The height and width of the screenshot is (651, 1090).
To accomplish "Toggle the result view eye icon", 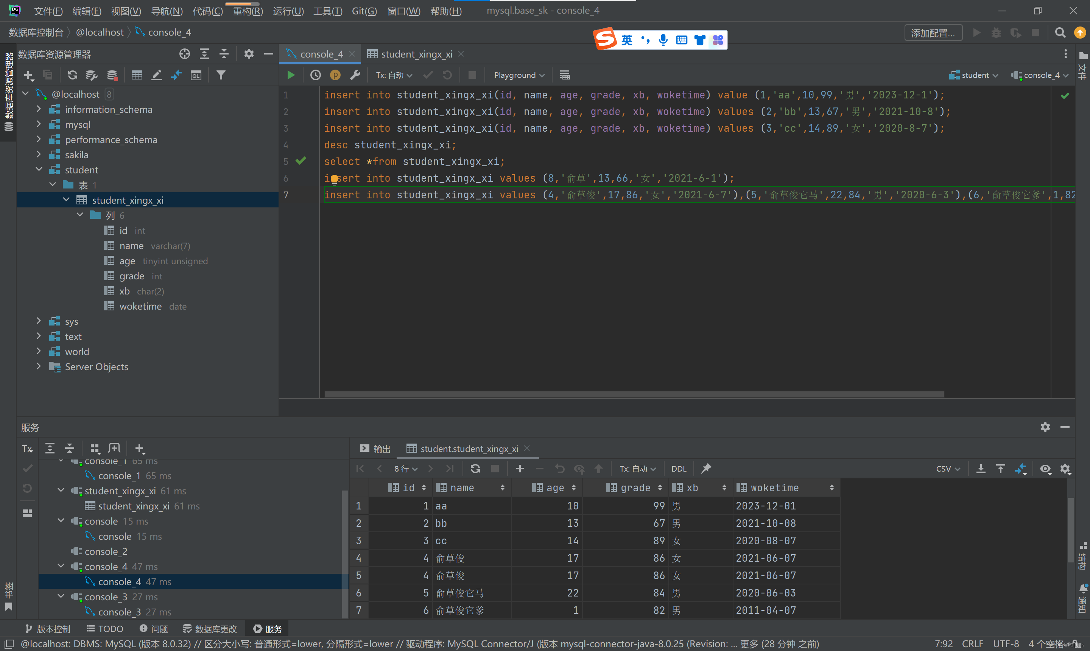I will pyautogui.click(x=1045, y=469).
